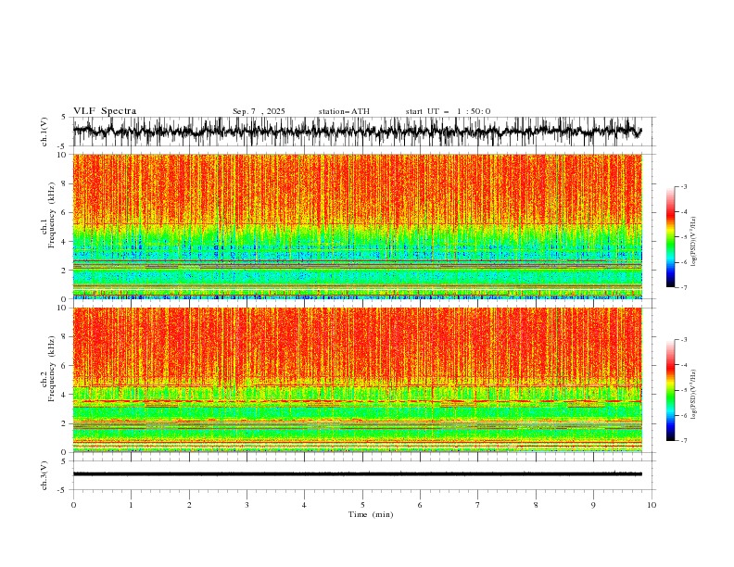Click the red 3.5 kHz line in ch.2 spectrogram
This screenshot has height=567, width=734.
pyautogui.click(x=357, y=401)
